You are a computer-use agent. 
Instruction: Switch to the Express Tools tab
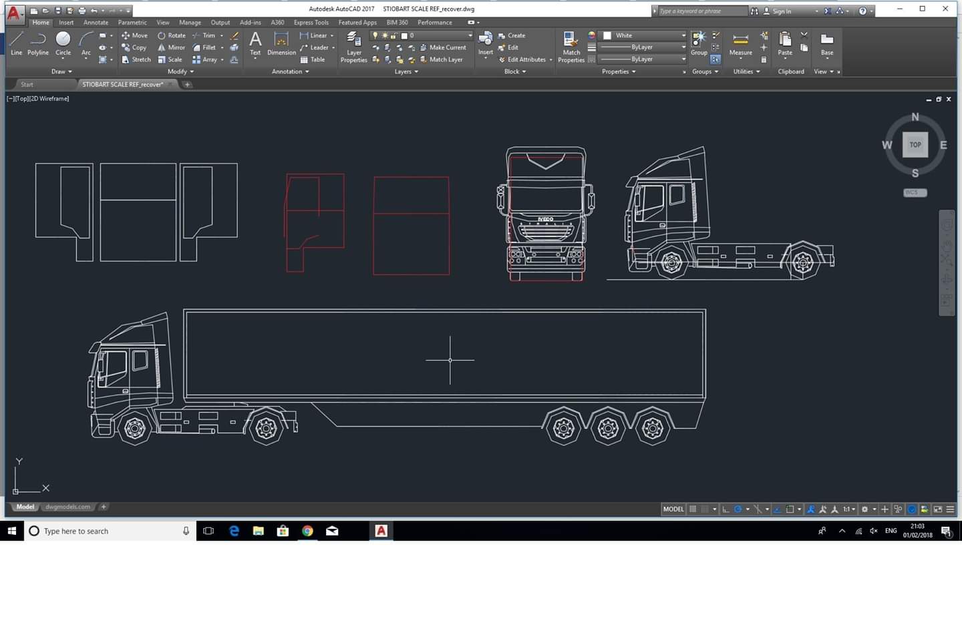pos(311,22)
